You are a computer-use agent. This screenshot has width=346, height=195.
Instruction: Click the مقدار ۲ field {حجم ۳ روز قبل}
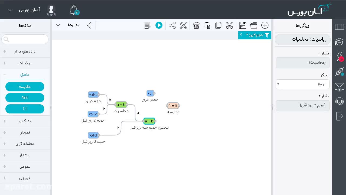coord(302,105)
